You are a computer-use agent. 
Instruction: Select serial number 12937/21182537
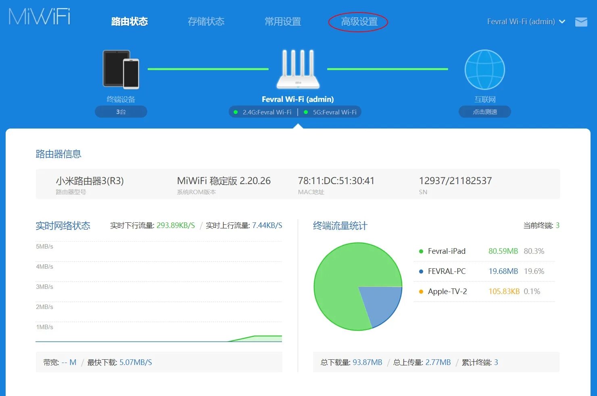(455, 181)
